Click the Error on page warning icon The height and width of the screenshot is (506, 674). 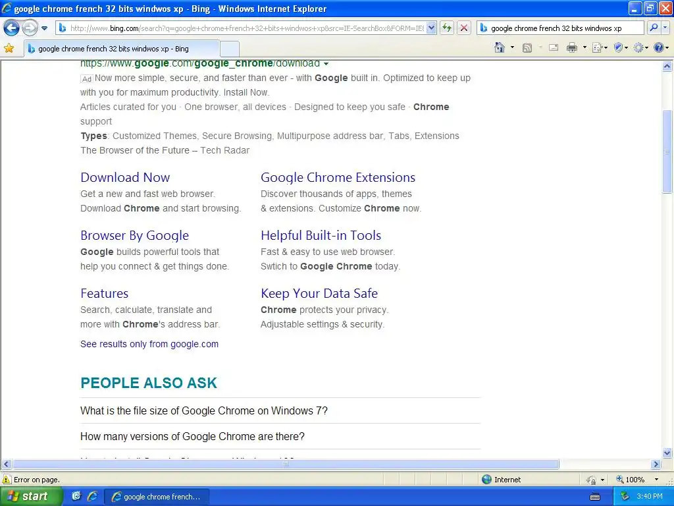coord(7,480)
